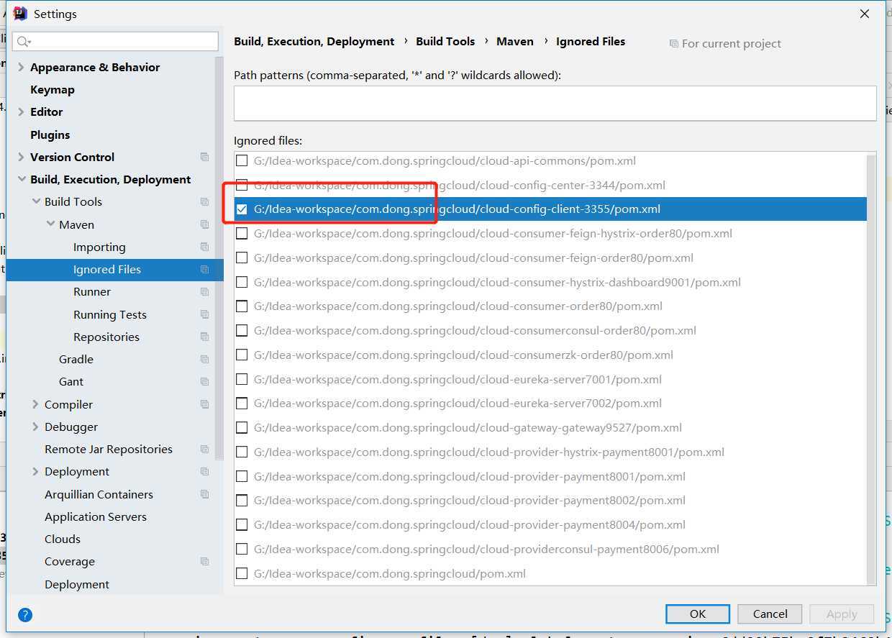Check cloud-eureka-server7001 pom.xml checkbox

242,379
